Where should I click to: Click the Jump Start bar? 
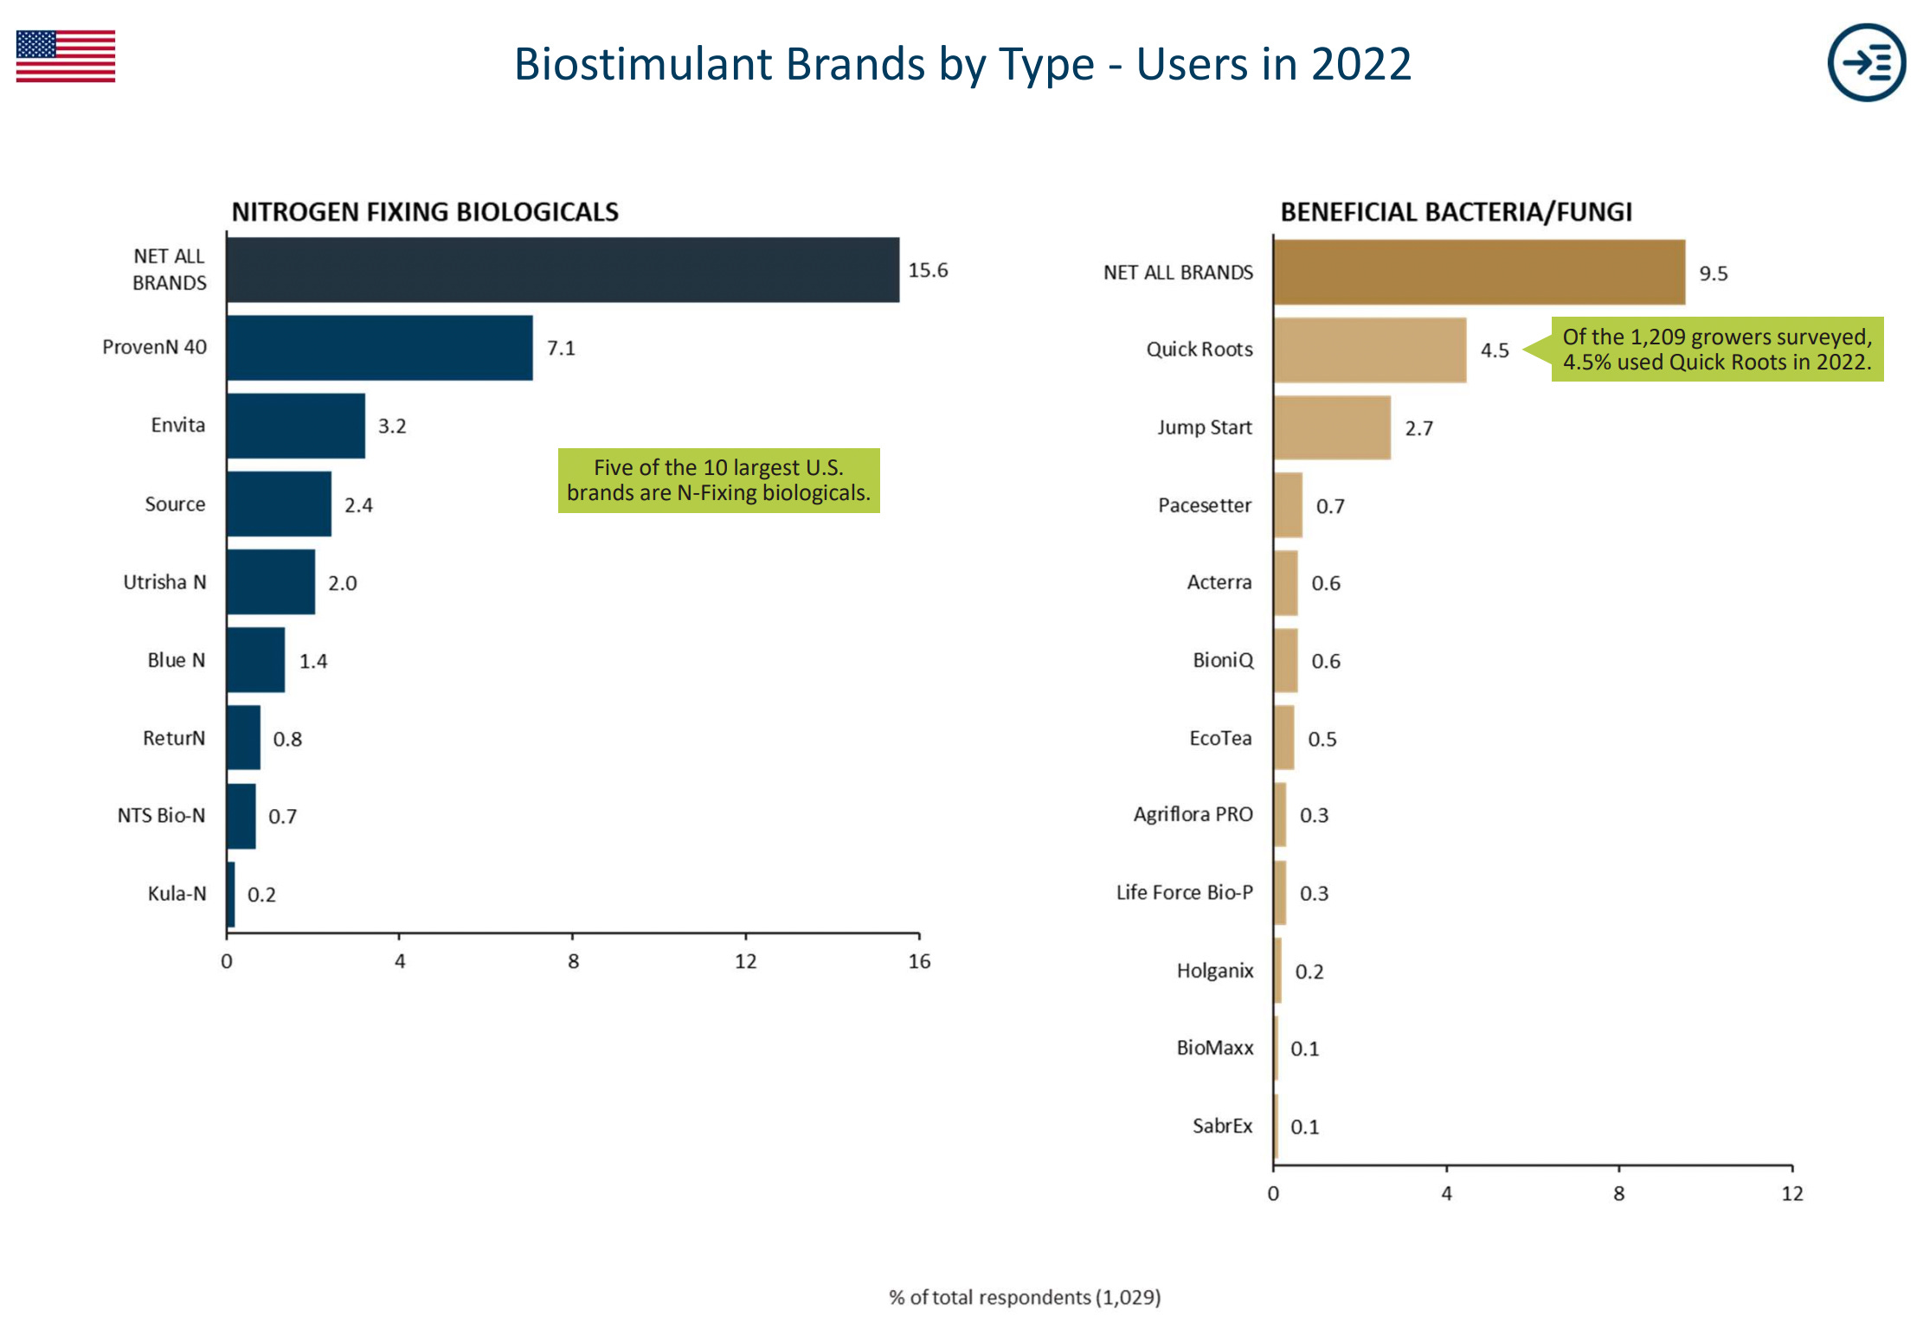pyautogui.click(x=1333, y=427)
